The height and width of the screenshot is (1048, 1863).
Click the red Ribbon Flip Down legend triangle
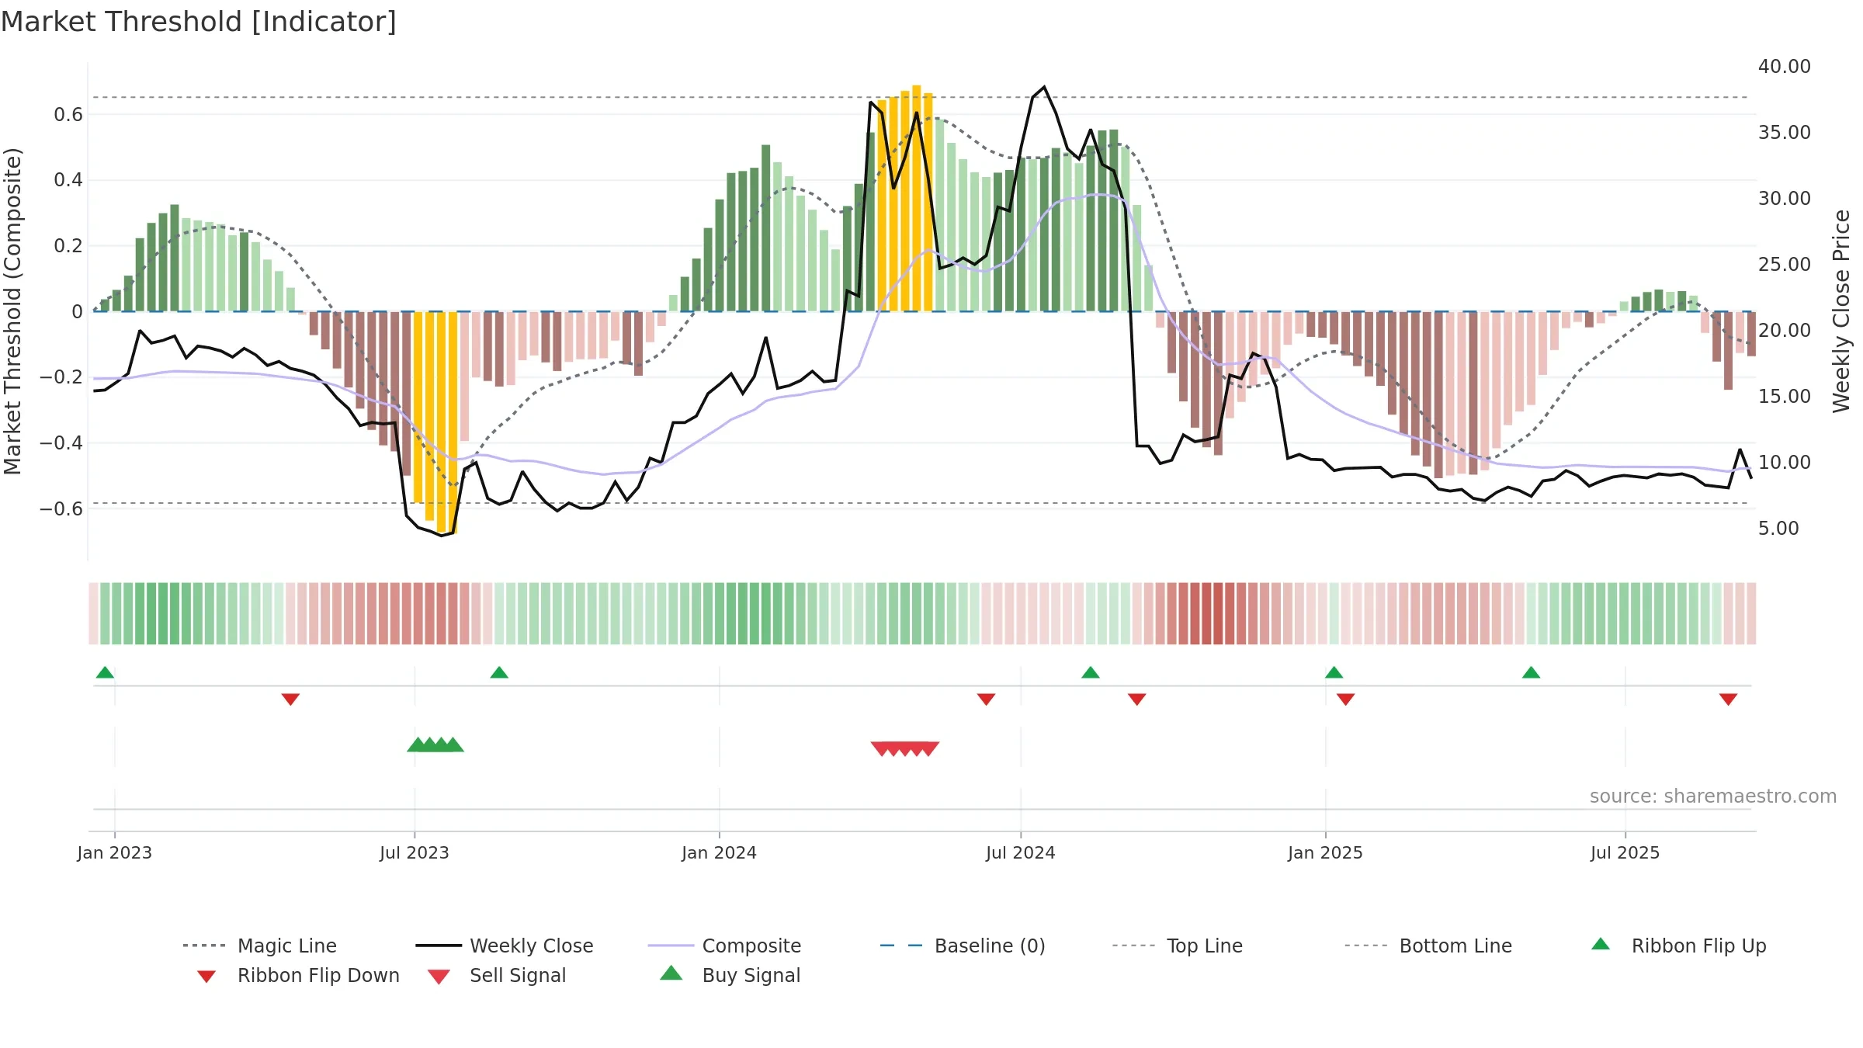click(206, 977)
